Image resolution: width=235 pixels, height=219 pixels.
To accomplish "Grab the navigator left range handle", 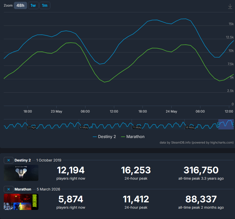I will (218, 124).
